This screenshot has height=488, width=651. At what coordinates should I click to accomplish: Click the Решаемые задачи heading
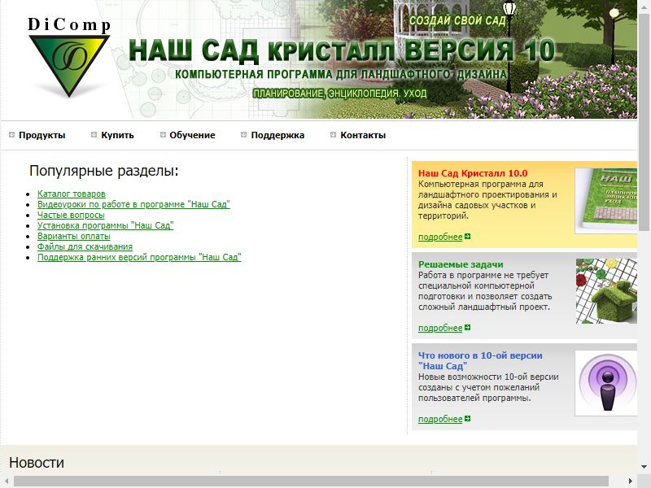pyautogui.click(x=461, y=264)
